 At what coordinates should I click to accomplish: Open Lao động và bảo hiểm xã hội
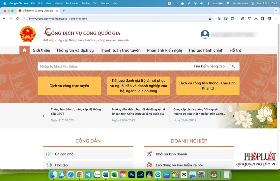tap(189, 165)
